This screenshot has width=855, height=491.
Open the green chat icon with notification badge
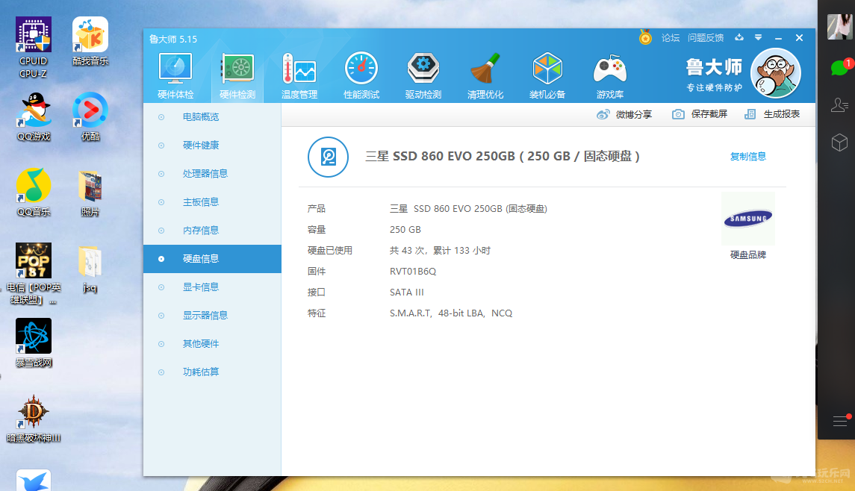(840, 68)
